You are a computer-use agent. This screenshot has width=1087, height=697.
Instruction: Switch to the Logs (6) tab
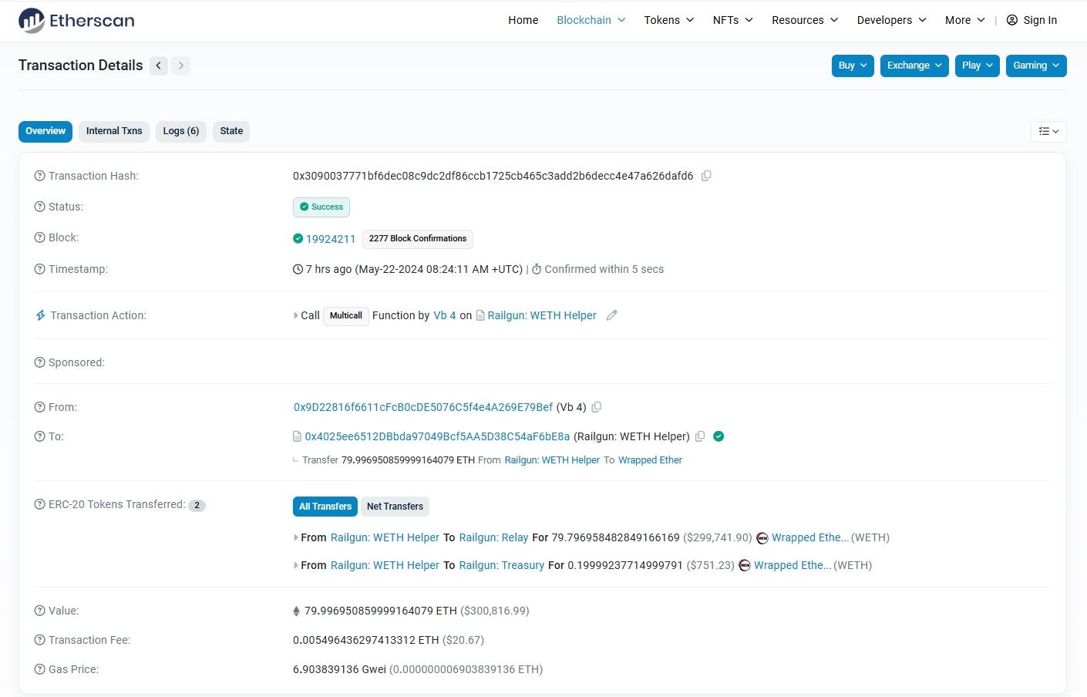pyautogui.click(x=181, y=131)
